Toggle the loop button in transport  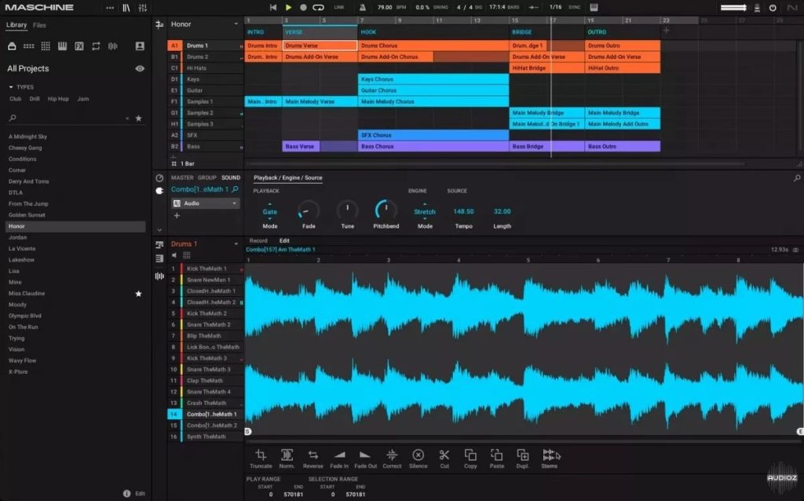pos(318,7)
